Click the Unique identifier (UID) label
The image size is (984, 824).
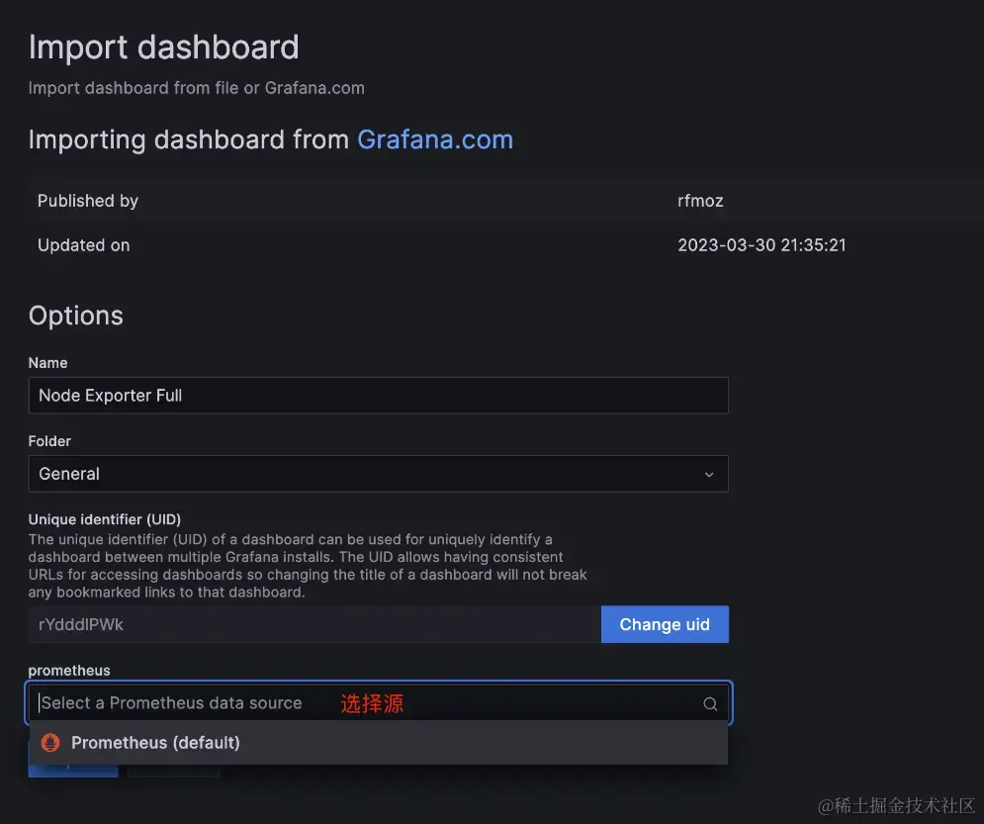(104, 519)
